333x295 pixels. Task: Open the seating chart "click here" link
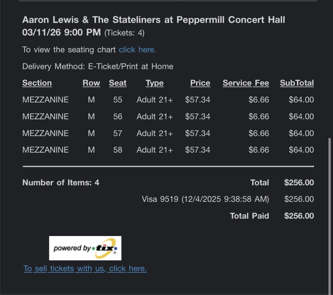[137, 50]
